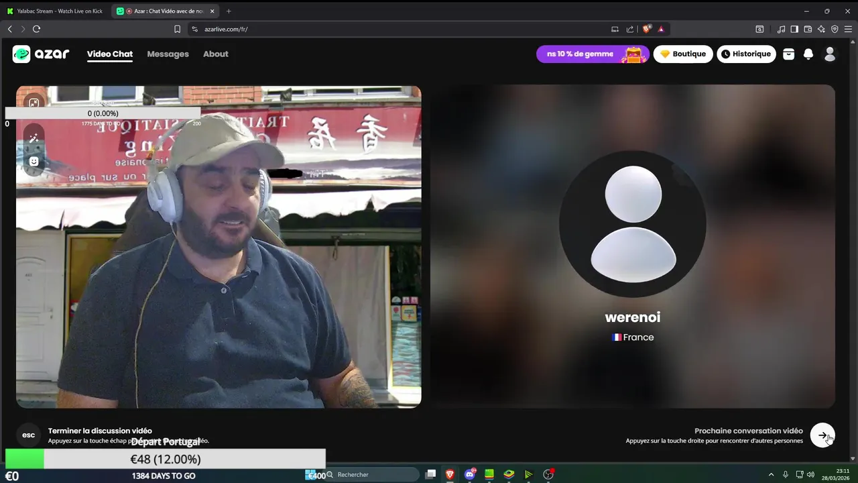Open Brave Wallet icon
The height and width of the screenshot is (483, 858).
point(808,29)
